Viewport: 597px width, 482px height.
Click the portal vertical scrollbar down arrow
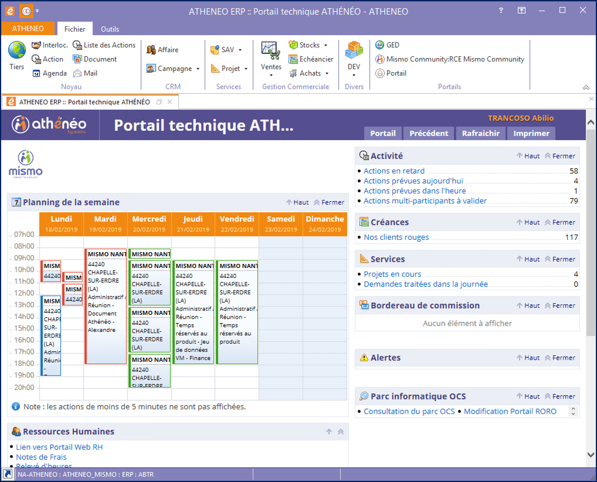[x=590, y=455]
